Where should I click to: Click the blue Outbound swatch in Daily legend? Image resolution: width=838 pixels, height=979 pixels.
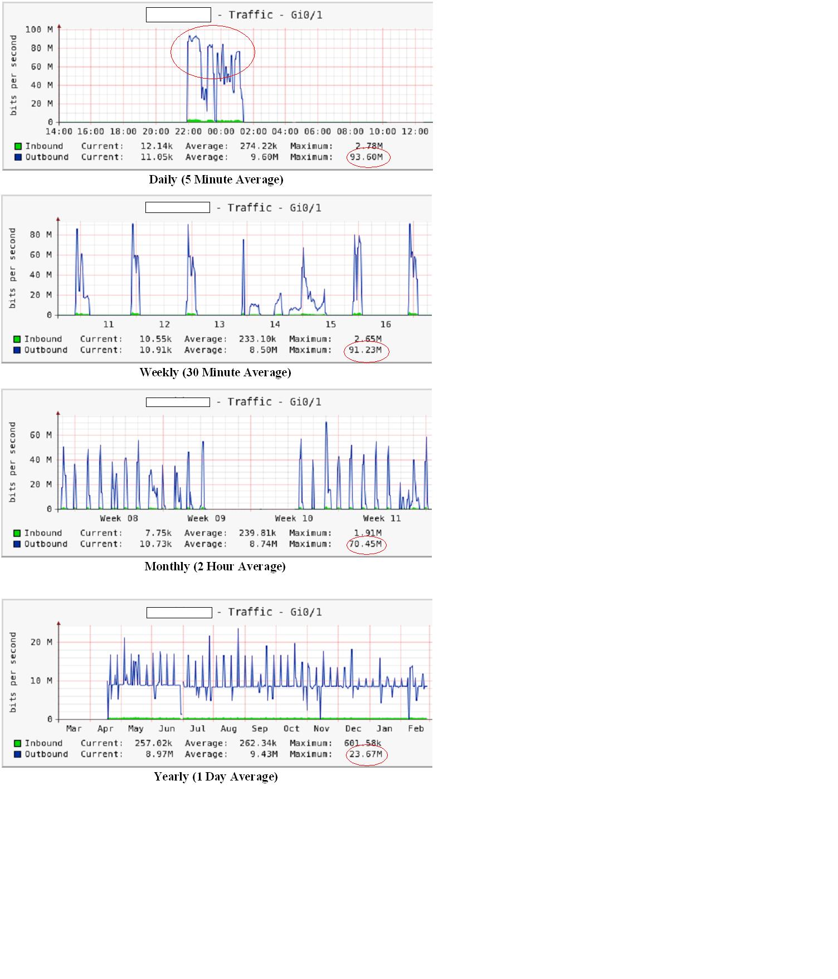[18, 157]
